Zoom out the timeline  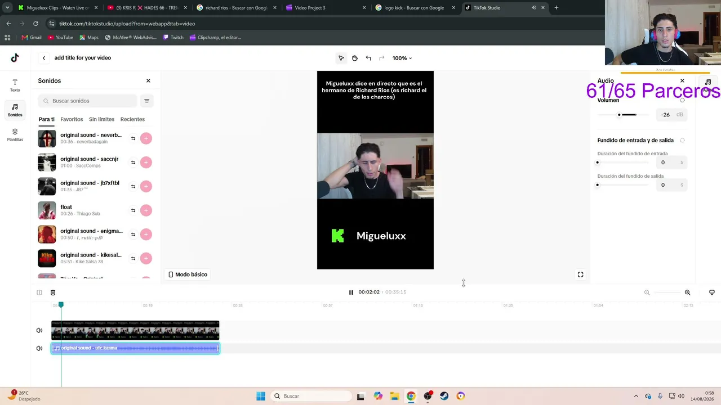(x=647, y=292)
